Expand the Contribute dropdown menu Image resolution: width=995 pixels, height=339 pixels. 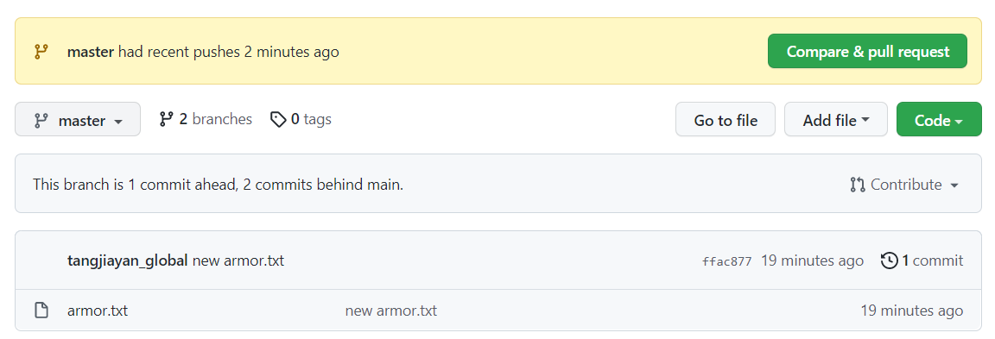pos(904,185)
